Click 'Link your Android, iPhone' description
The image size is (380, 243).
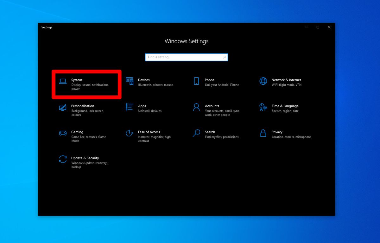point(222,85)
